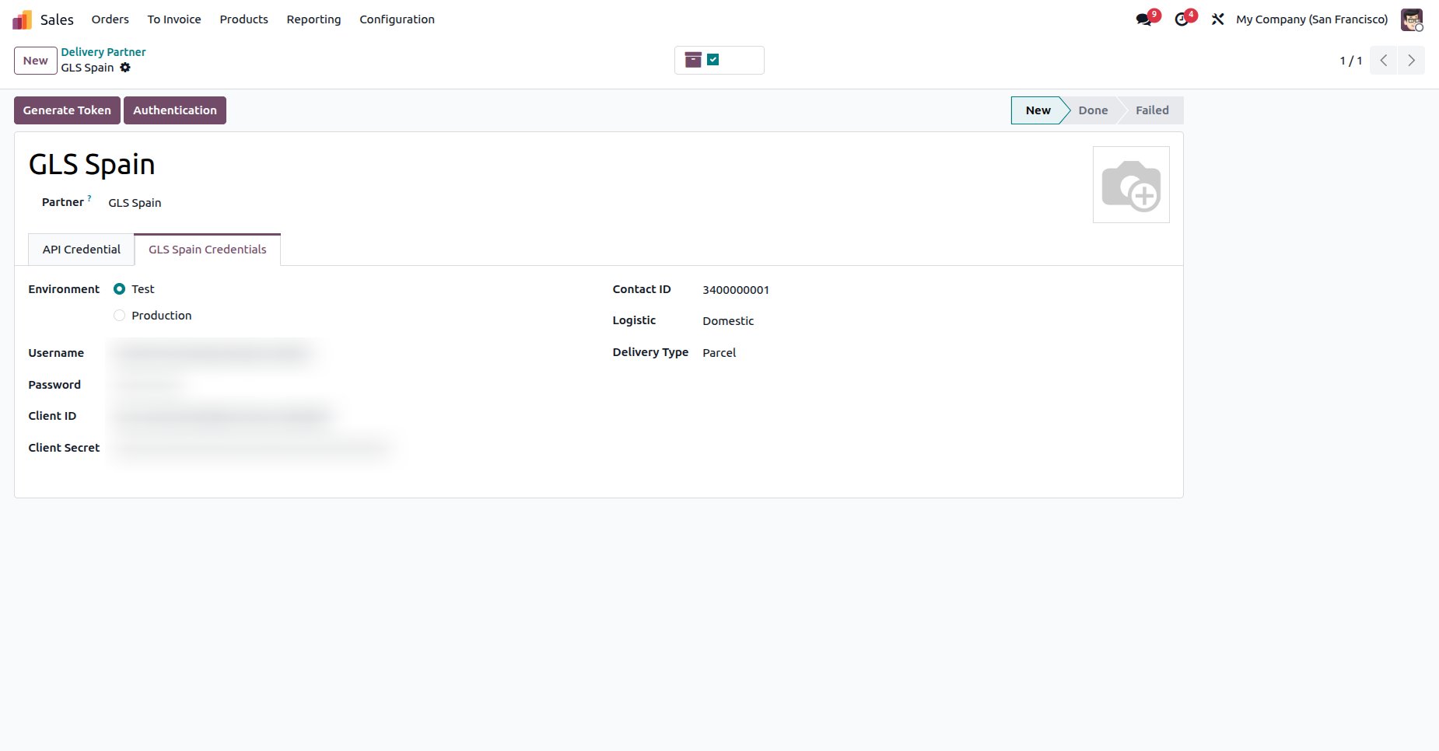Open the Configuration menu

(x=397, y=19)
